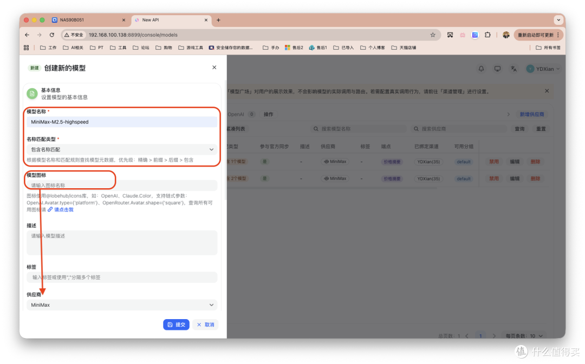Edit the first model row with 编辑
Image resolution: width=585 pixels, height=364 pixels.
point(515,162)
